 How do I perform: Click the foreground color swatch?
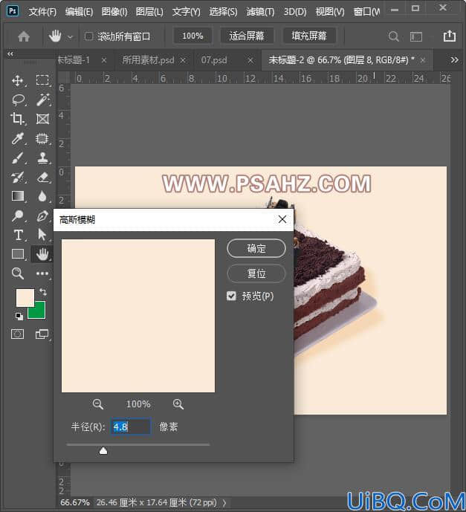point(25,297)
